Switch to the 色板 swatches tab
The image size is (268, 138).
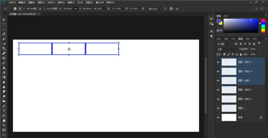226,16
